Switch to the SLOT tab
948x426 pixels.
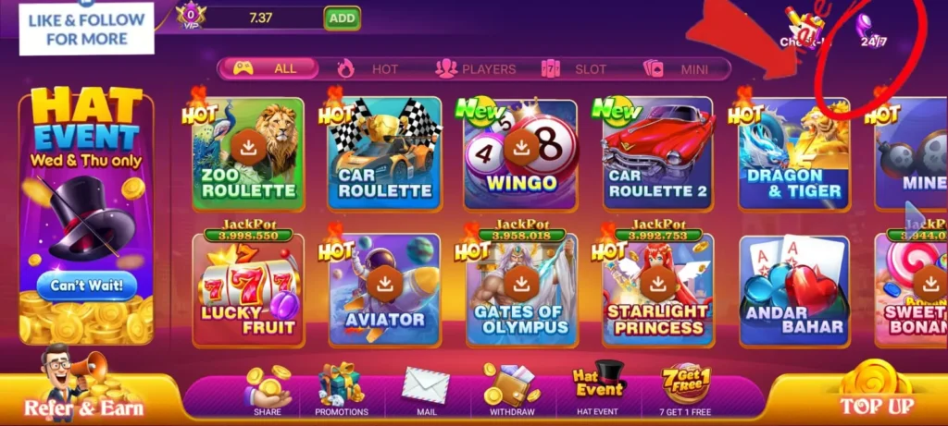(x=574, y=69)
